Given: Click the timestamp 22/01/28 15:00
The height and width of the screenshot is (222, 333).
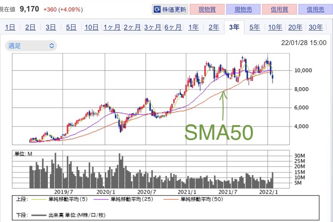Looking at the screenshot, I should coord(304,43).
